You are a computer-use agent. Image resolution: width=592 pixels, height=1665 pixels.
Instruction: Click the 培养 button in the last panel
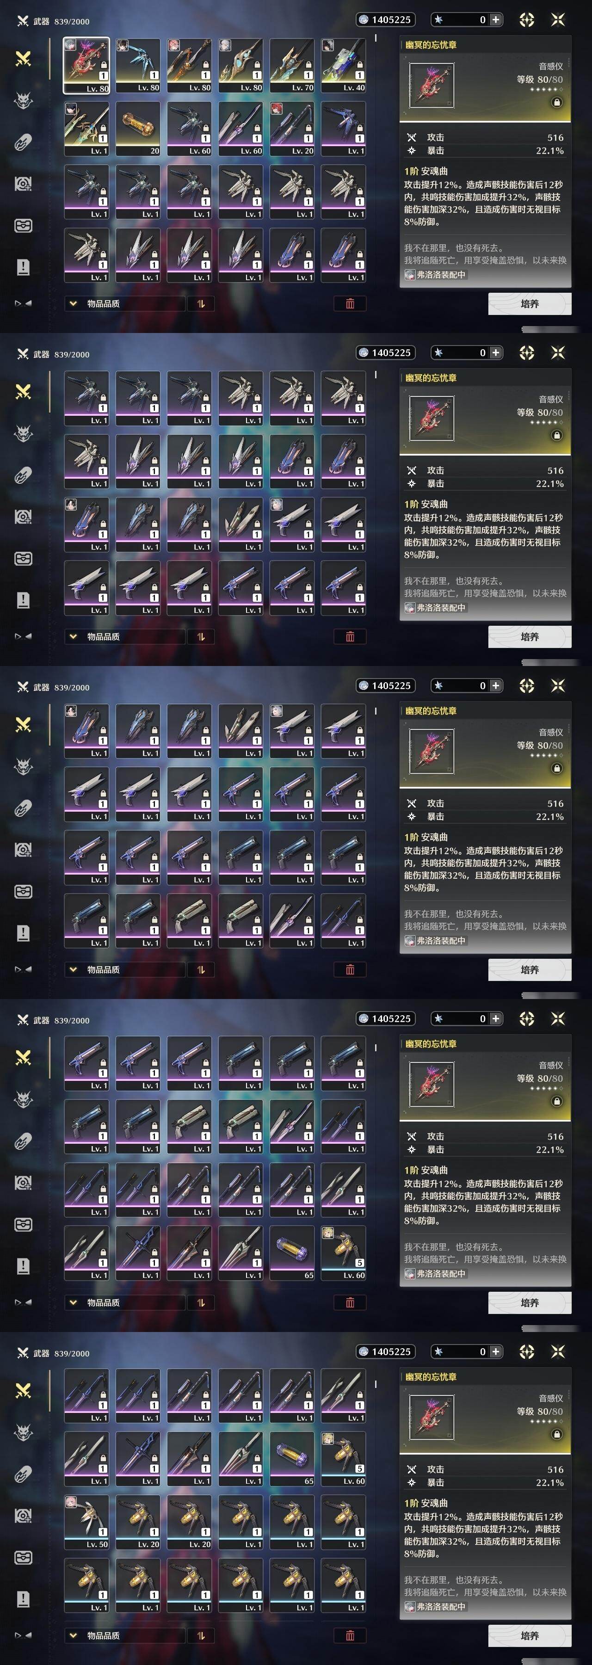[x=529, y=1635]
